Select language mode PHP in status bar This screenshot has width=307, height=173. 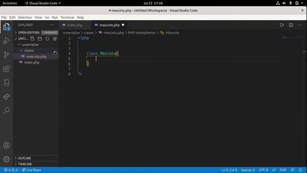pyautogui.click(x=283, y=170)
